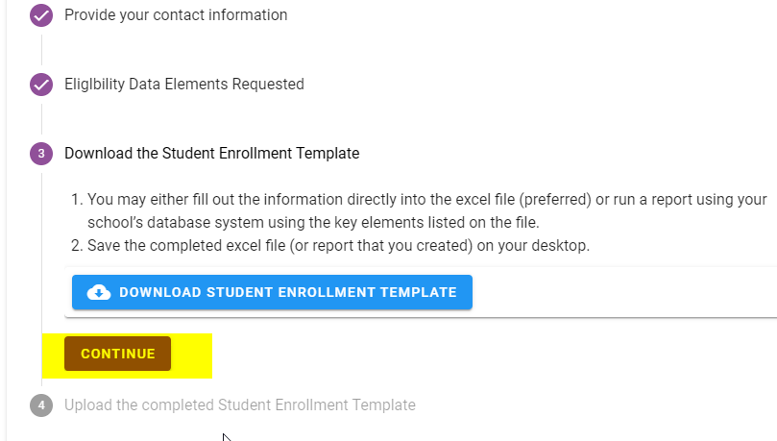Image resolution: width=777 pixels, height=441 pixels.
Task: Click the checkmark icon beside Eligibility Data Elements
Action: click(41, 85)
